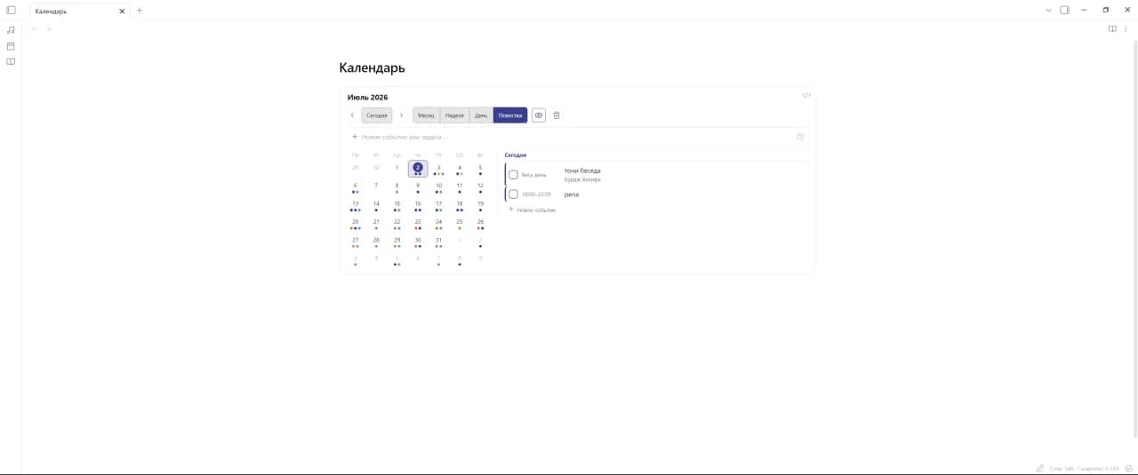Open the calendar icon in left sidebar

click(x=11, y=45)
